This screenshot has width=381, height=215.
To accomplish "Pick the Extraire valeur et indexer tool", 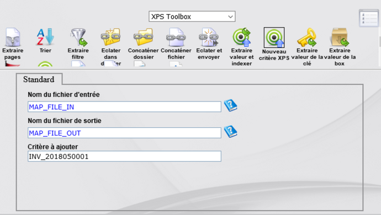I will 241,47.
